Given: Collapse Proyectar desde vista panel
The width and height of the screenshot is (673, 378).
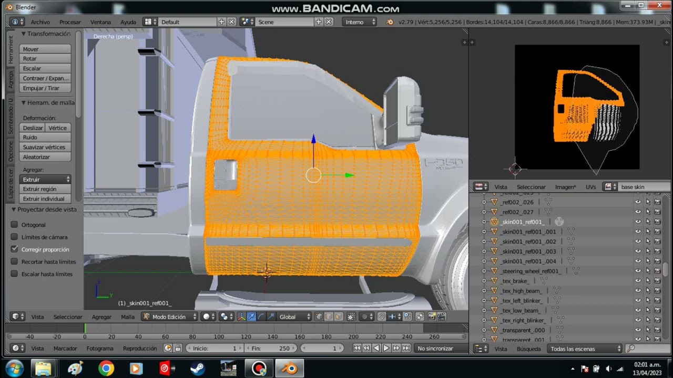Looking at the screenshot, I should click(14, 209).
